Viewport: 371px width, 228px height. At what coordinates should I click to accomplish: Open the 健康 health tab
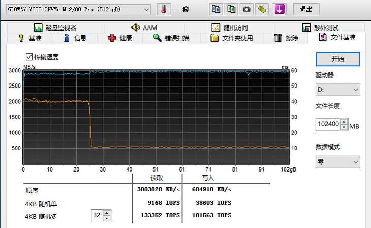[120, 38]
